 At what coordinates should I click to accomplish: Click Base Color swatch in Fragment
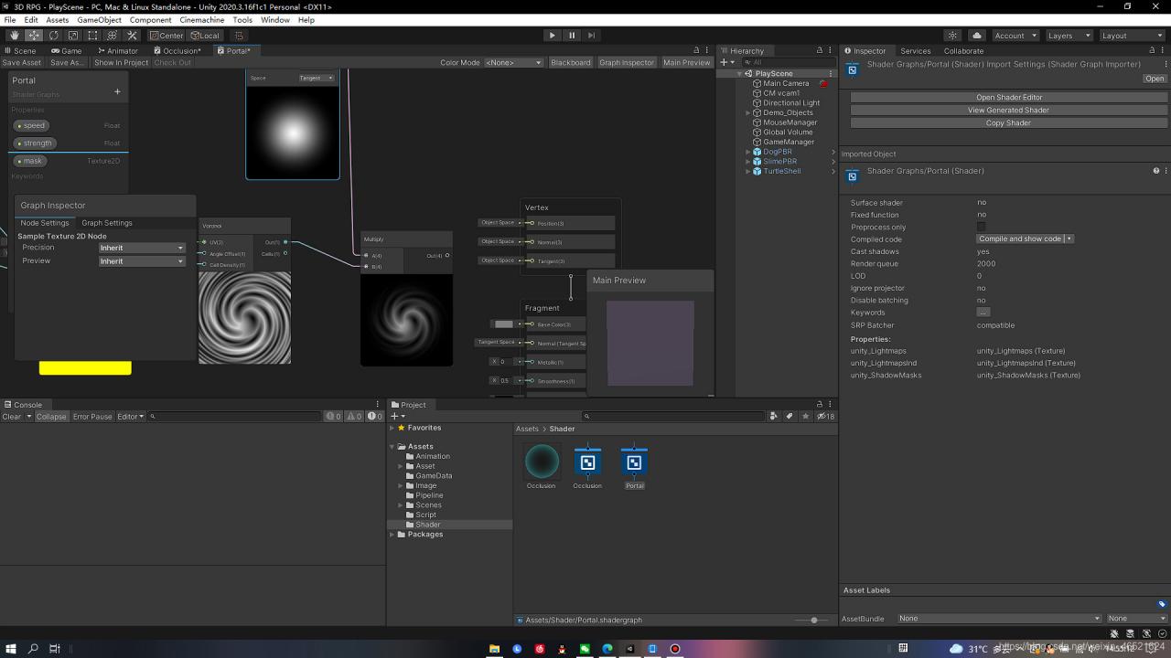[x=504, y=324]
